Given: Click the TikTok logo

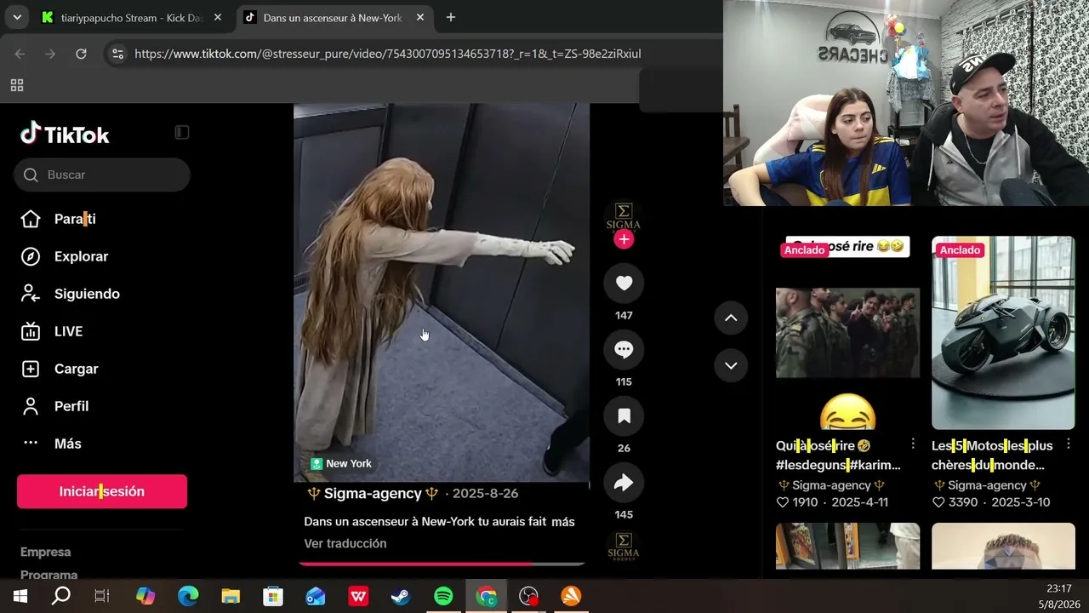Looking at the screenshot, I should pos(65,134).
